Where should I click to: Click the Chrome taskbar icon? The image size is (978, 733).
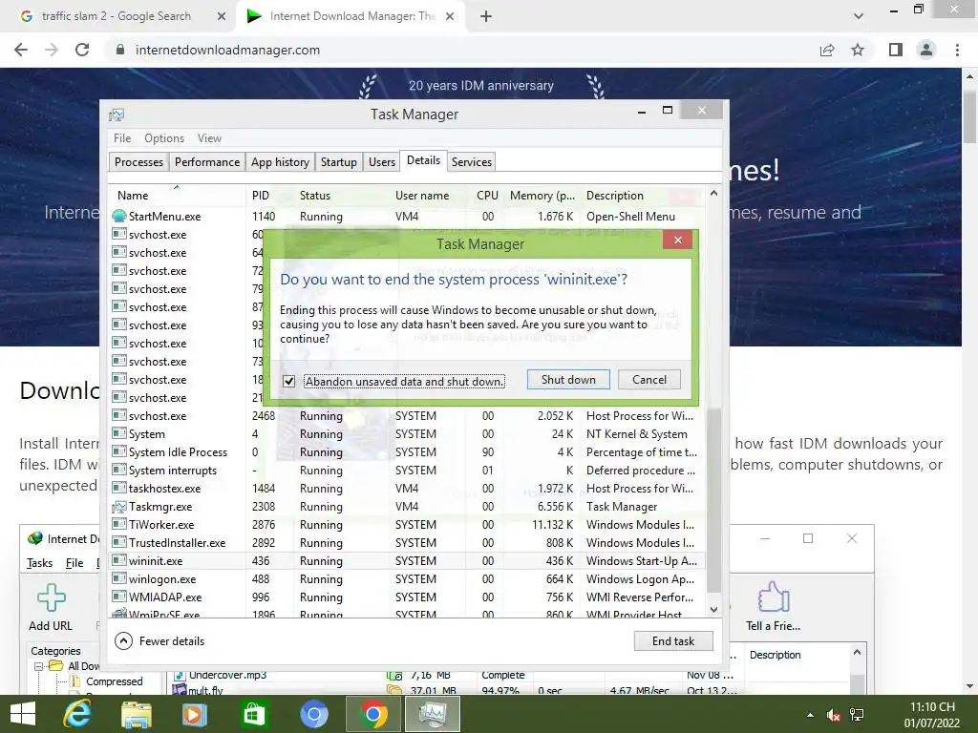coord(373,714)
